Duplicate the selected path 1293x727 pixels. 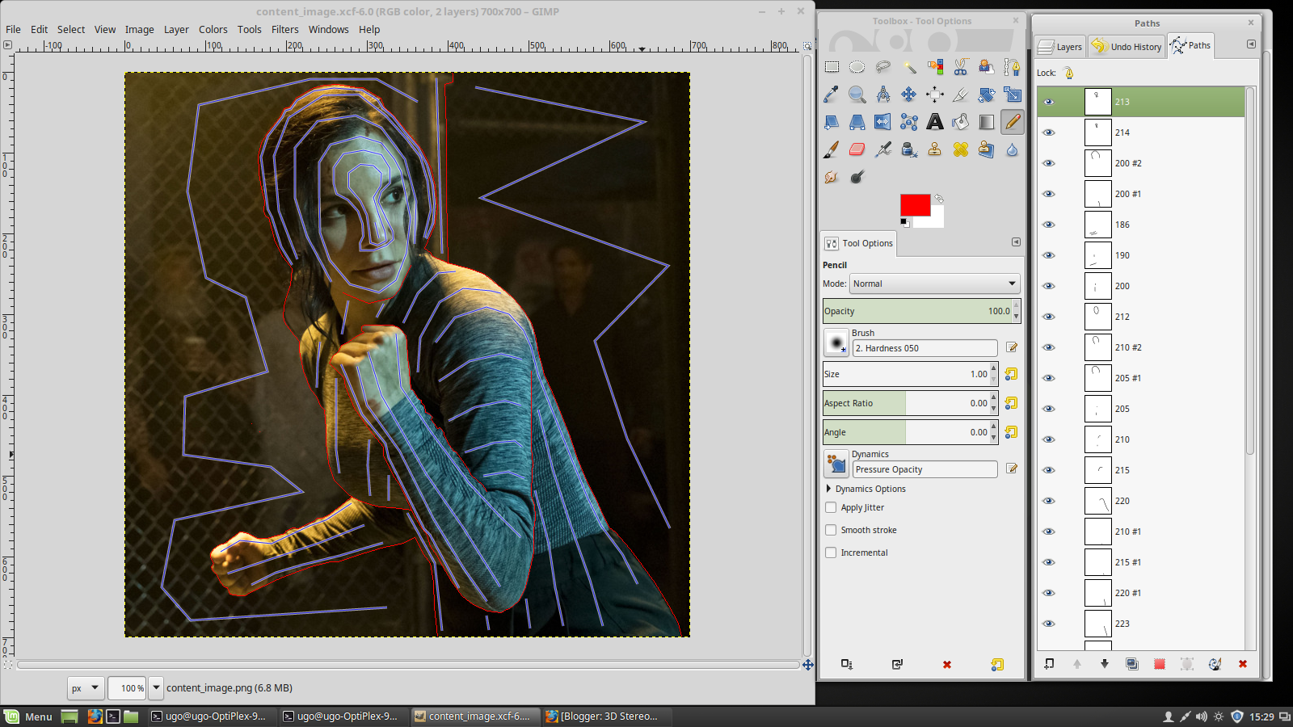pos(1131,664)
